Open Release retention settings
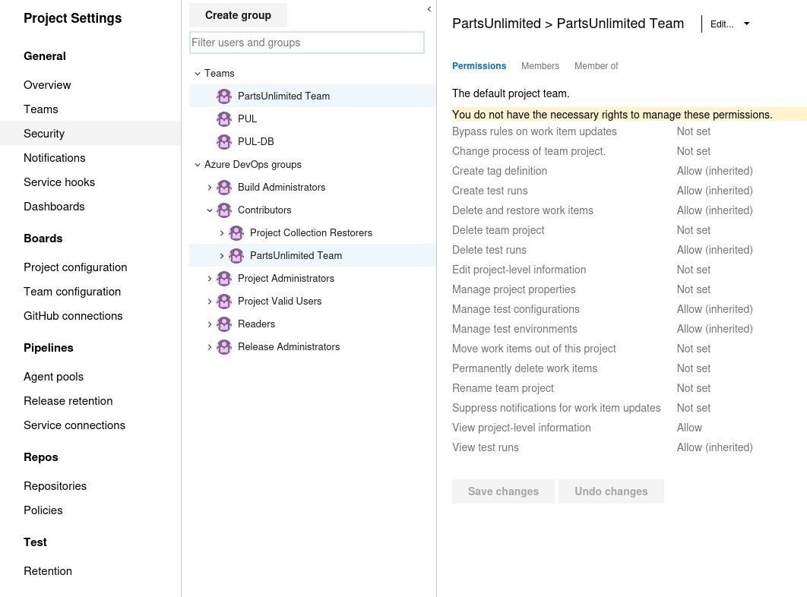Viewport: 807px width, 597px height. pos(68,401)
